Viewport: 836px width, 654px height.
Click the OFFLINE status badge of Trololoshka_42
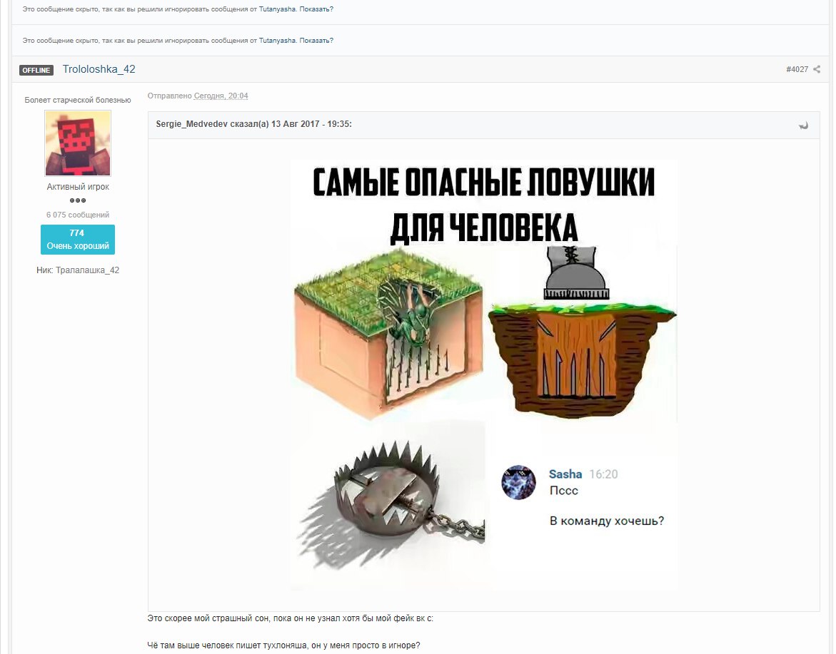[36, 70]
